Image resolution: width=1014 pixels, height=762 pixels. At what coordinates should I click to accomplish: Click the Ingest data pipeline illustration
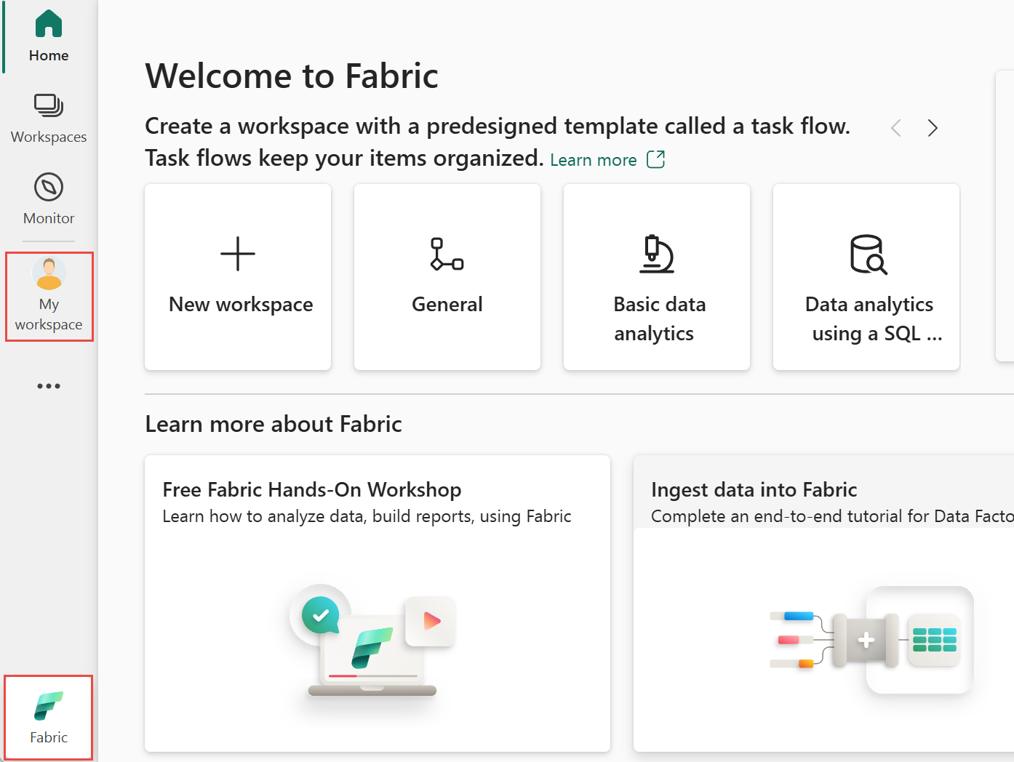[871, 640]
